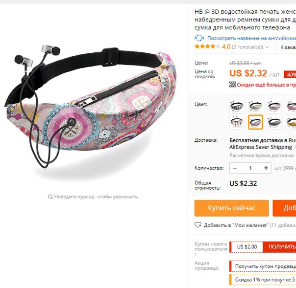Increase quantity with the plus button
The width and height of the screenshot is (296, 288).
coord(266,168)
